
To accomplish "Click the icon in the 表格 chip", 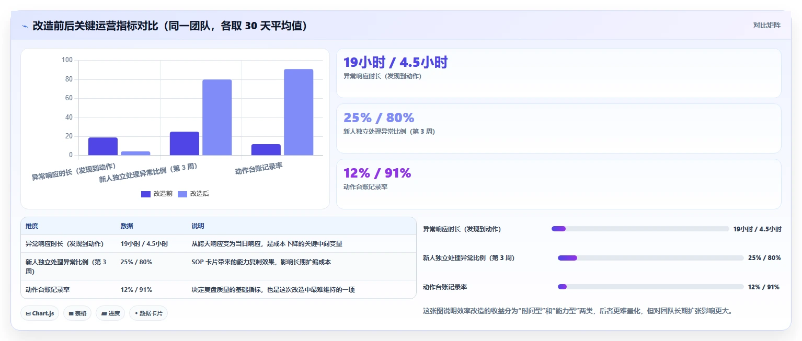I will coord(71,314).
